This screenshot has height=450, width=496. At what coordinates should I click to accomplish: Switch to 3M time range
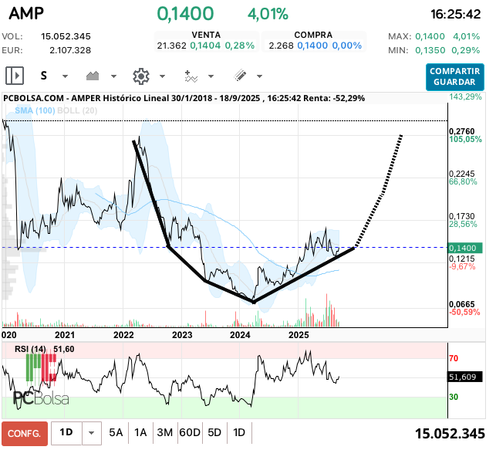pyautogui.click(x=165, y=432)
